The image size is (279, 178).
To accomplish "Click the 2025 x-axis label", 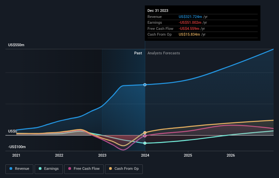I will 188,156.
